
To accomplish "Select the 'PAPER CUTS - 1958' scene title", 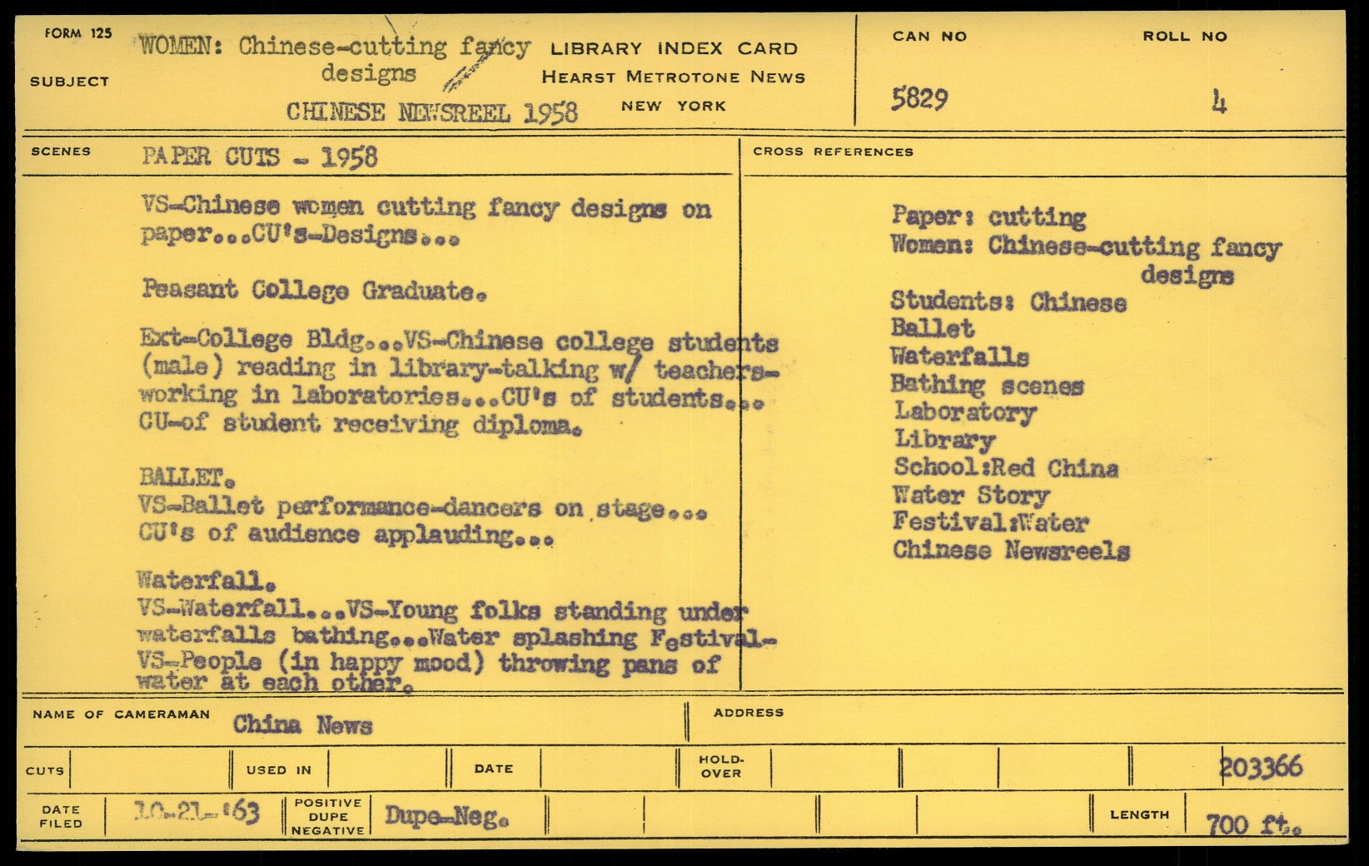I will point(259,157).
